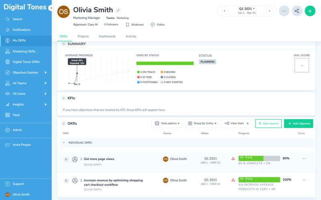Screen dimensions: 321x200
Task: Toggle Follow for Olivia Smith
Action: 157,24
